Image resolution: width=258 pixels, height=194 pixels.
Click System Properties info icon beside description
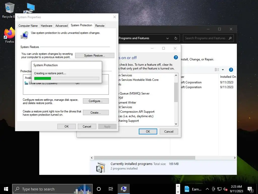coord(24,35)
